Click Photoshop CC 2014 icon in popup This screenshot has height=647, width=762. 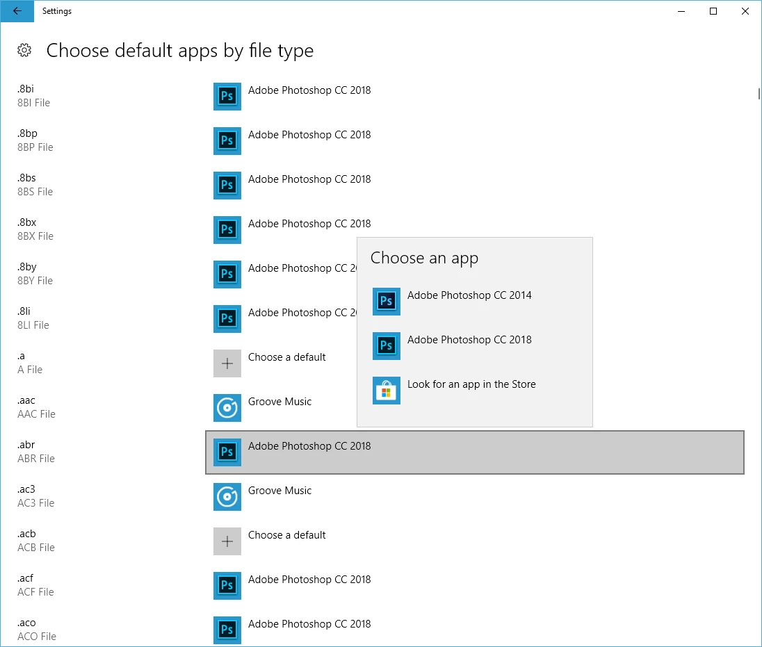[x=387, y=301]
